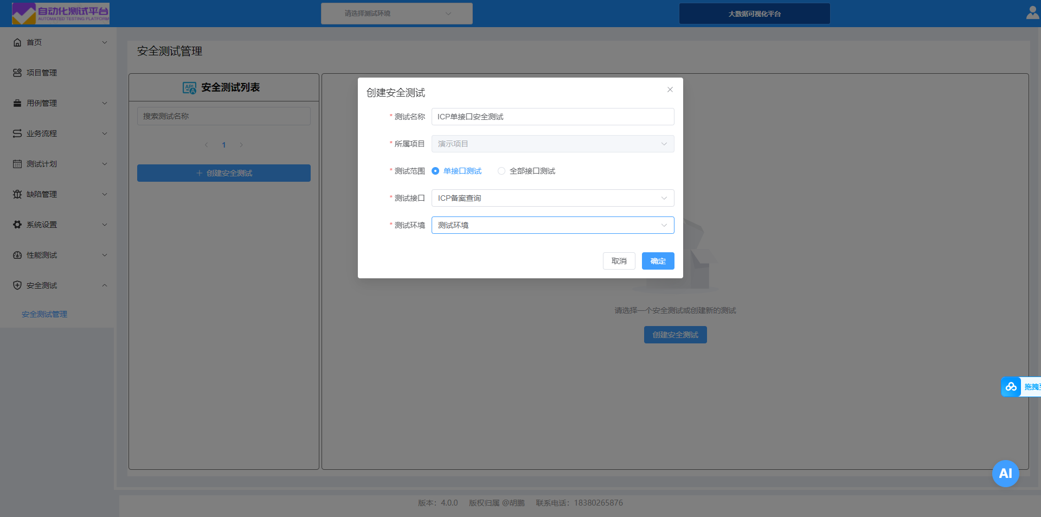Expand the 业务流程 menu chevron
The width and height of the screenshot is (1041, 517).
click(x=105, y=133)
